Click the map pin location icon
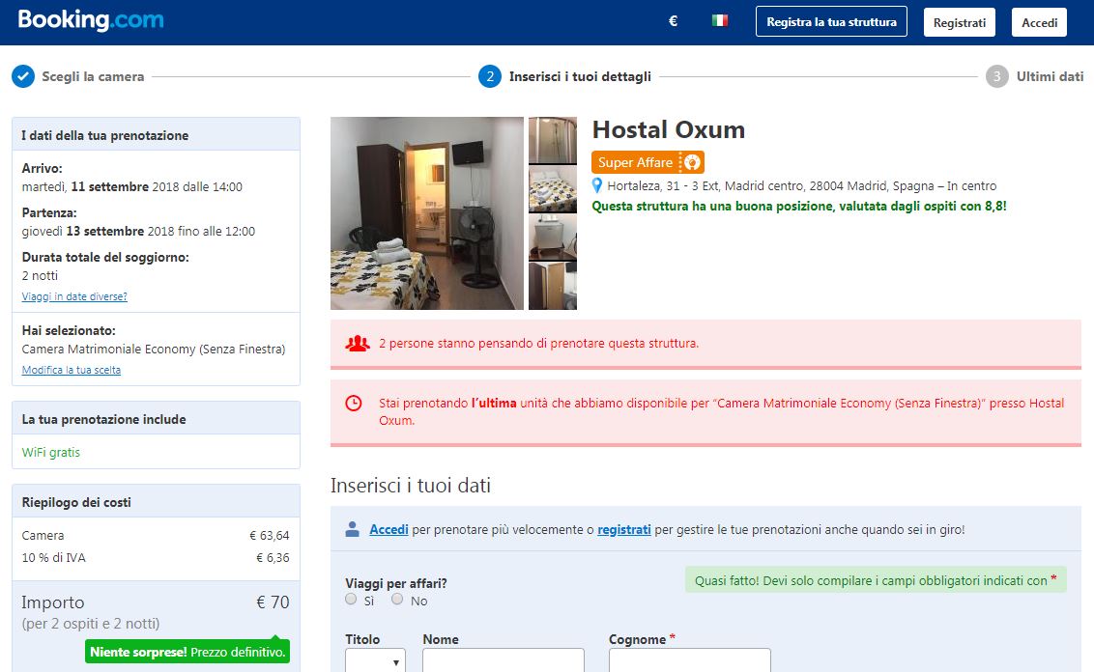The image size is (1094, 672). [596, 185]
